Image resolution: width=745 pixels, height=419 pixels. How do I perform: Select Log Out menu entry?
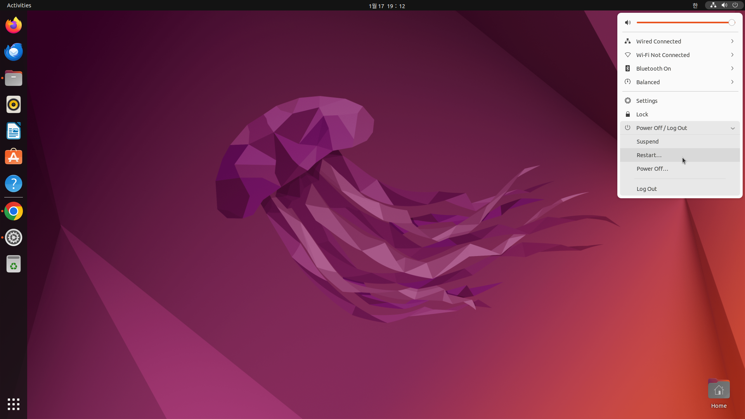tap(680, 189)
